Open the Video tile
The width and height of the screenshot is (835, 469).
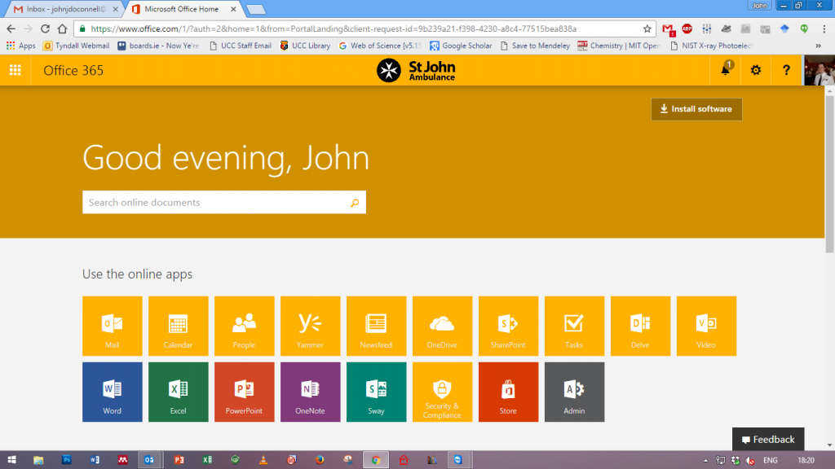707,326
